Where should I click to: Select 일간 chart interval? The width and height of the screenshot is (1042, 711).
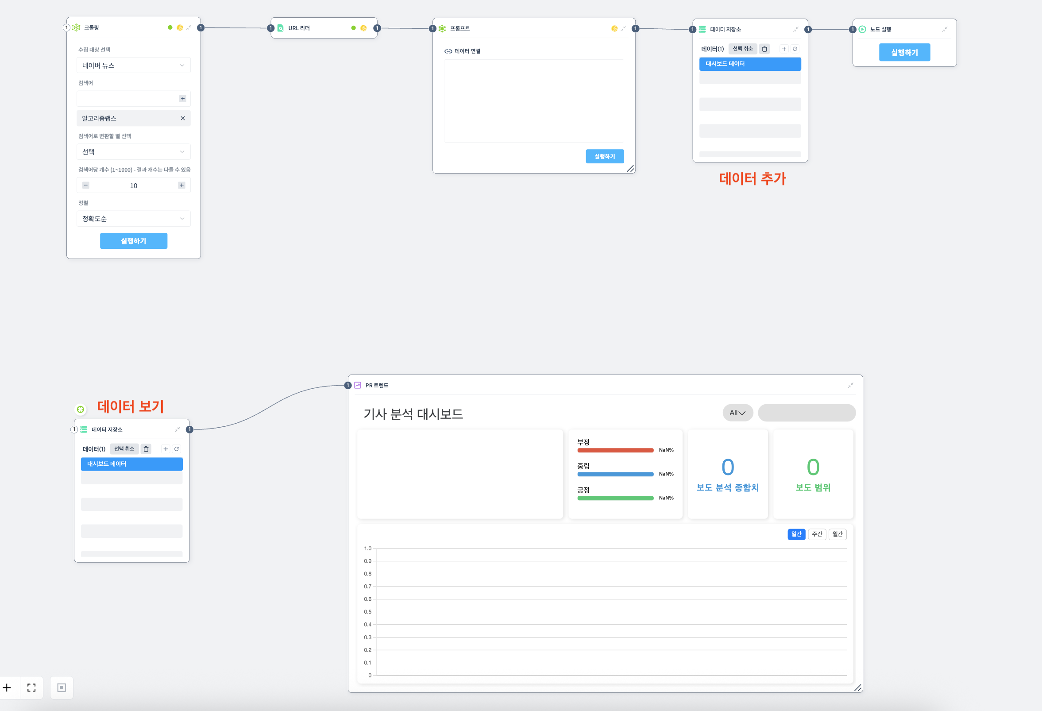point(796,534)
